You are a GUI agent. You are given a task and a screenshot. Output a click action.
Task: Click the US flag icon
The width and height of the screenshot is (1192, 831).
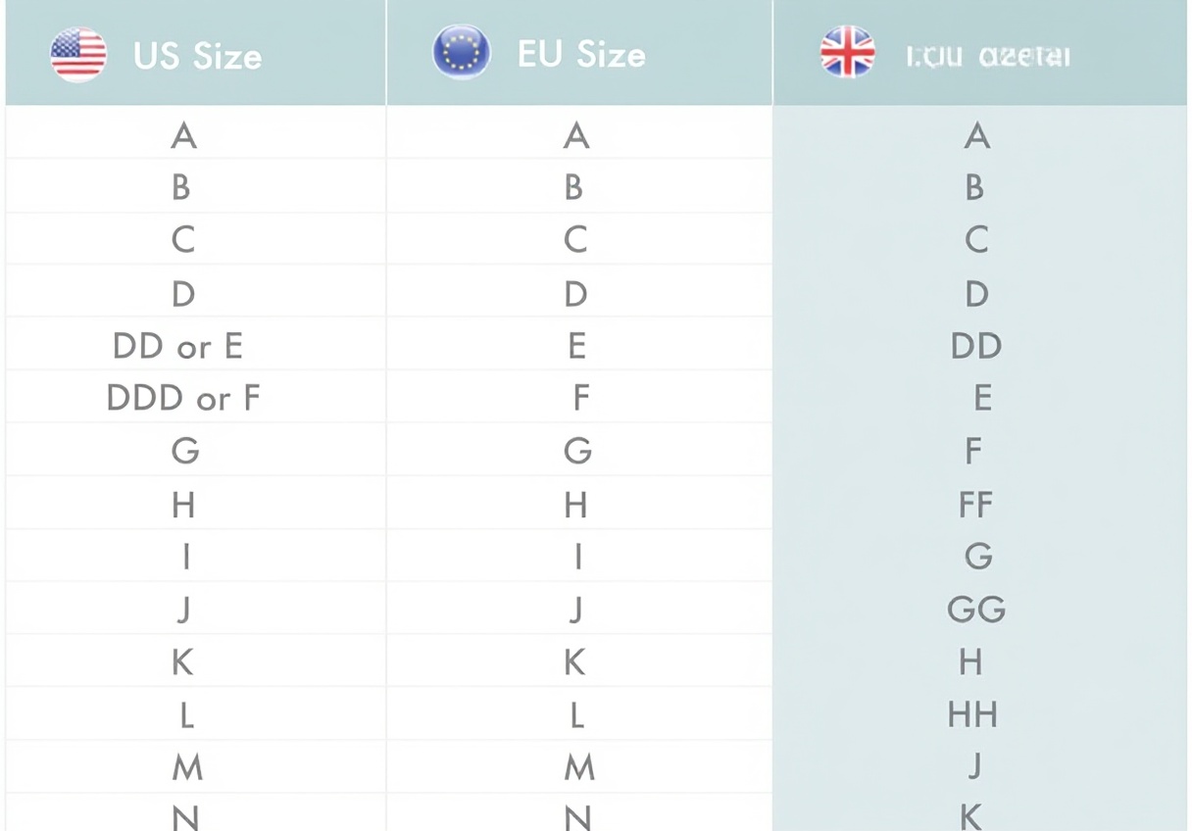tap(78, 54)
